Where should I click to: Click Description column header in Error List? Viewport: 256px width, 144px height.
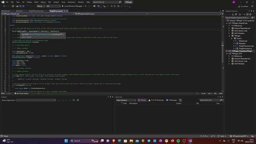[133, 103]
